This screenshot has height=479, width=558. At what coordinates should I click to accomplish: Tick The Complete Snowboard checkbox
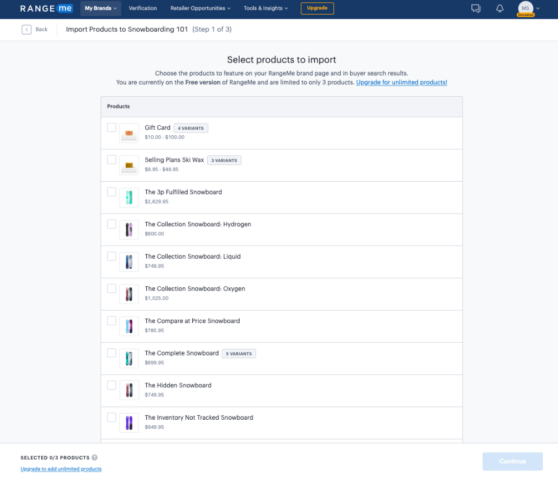click(x=112, y=353)
